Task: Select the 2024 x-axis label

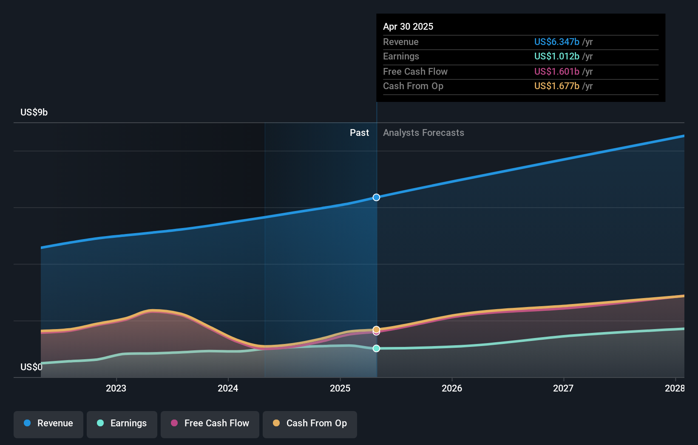Action: [228, 388]
